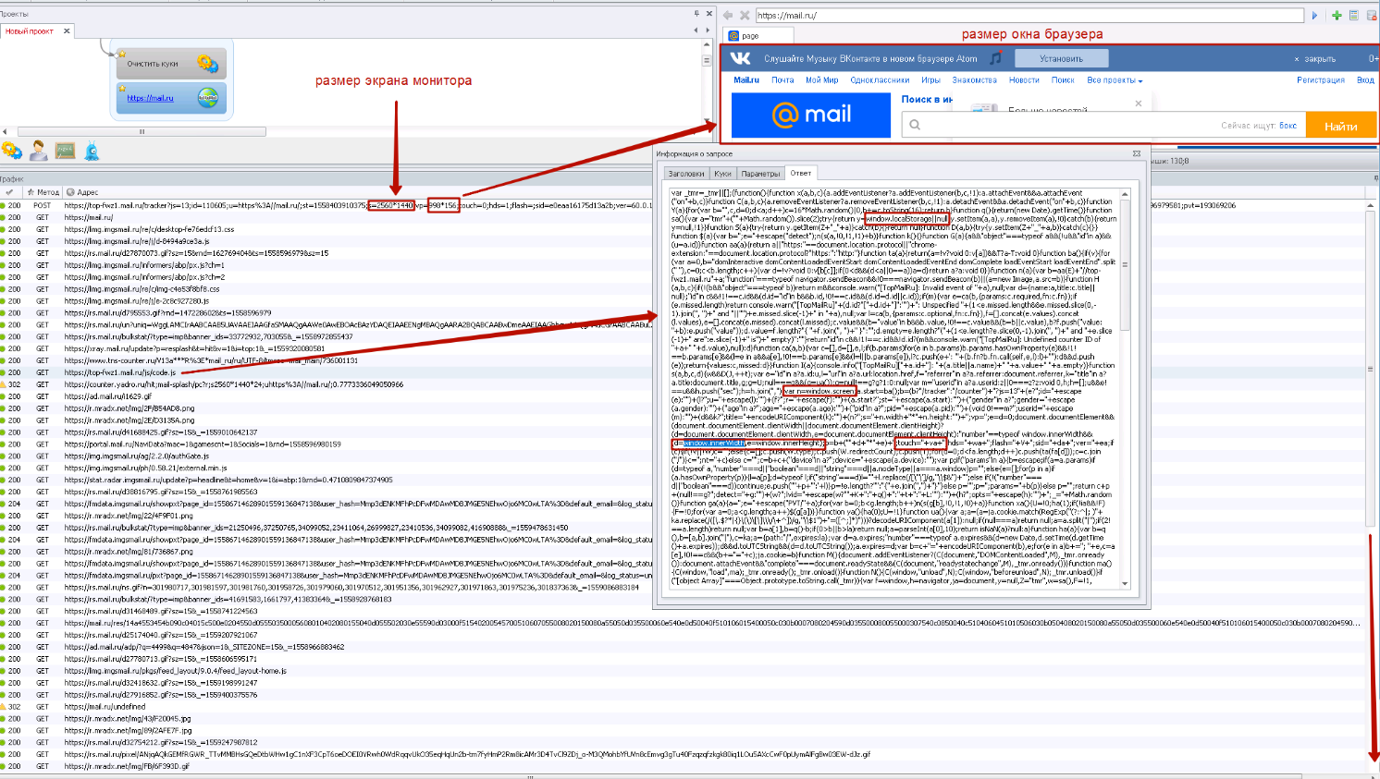Screen dimensions: 1380x779
Task: Click the Mail.ru link in the portal navigation bar
Action: [746, 80]
